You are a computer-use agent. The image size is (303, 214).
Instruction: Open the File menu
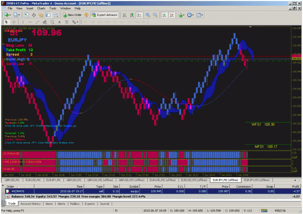pos(10,8)
